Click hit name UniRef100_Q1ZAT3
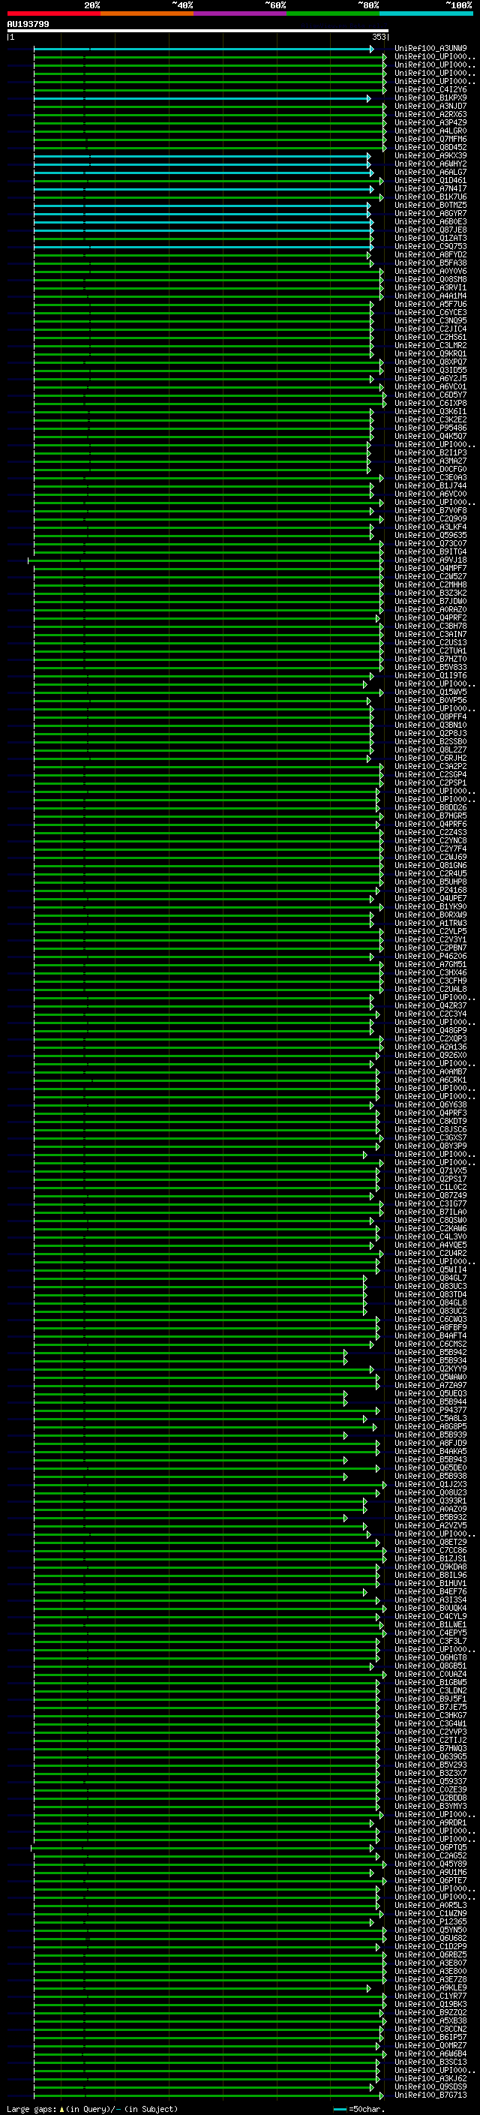 (430, 238)
